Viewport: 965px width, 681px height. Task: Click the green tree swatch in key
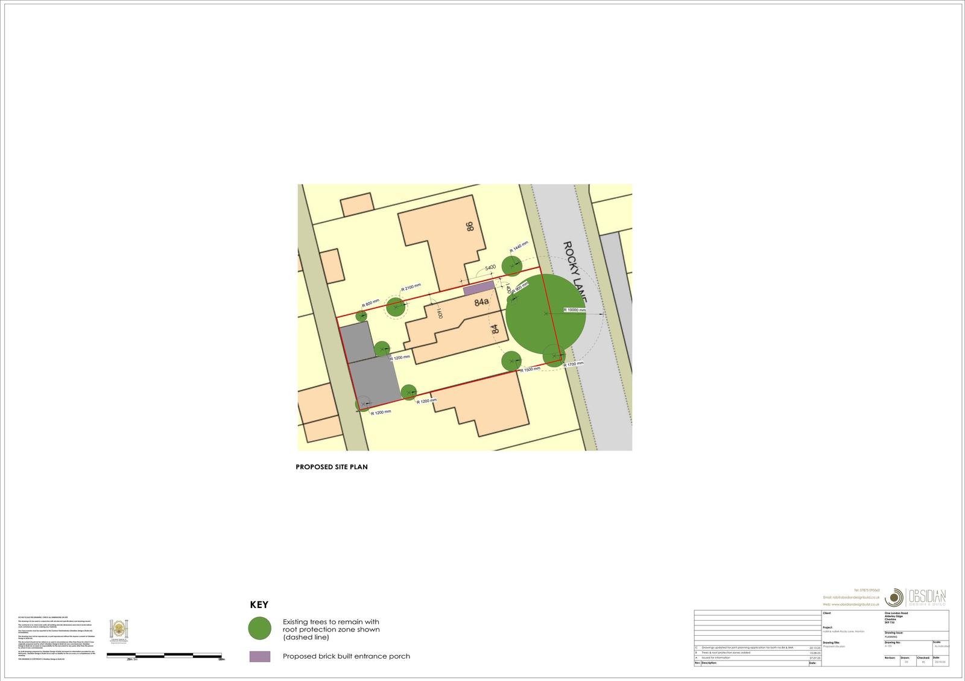(x=260, y=629)
